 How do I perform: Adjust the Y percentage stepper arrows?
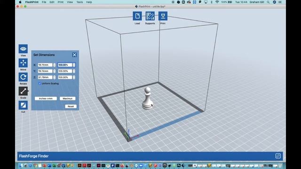pos(74,71)
